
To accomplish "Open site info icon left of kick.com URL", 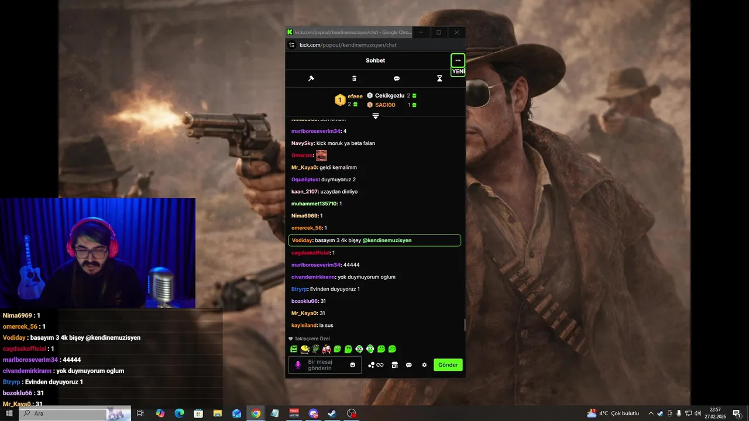I will click(x=292, y=45).
